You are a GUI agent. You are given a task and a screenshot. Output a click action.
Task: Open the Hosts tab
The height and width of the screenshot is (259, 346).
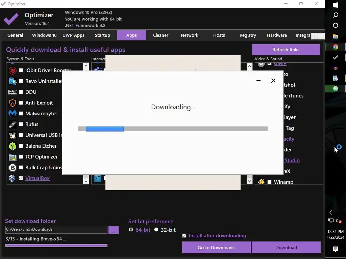pyautogui.click(x=219, y=35)
